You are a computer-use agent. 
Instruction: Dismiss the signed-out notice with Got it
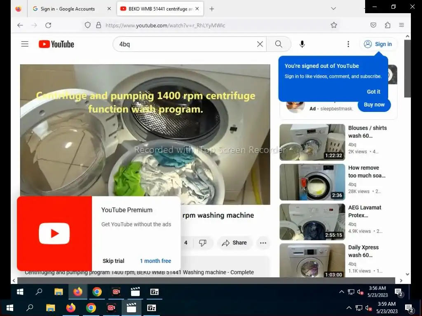tap(373, 92)
